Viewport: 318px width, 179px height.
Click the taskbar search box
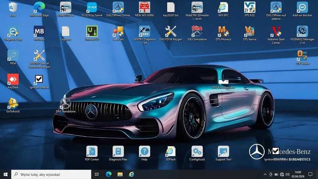coord(51,174)
